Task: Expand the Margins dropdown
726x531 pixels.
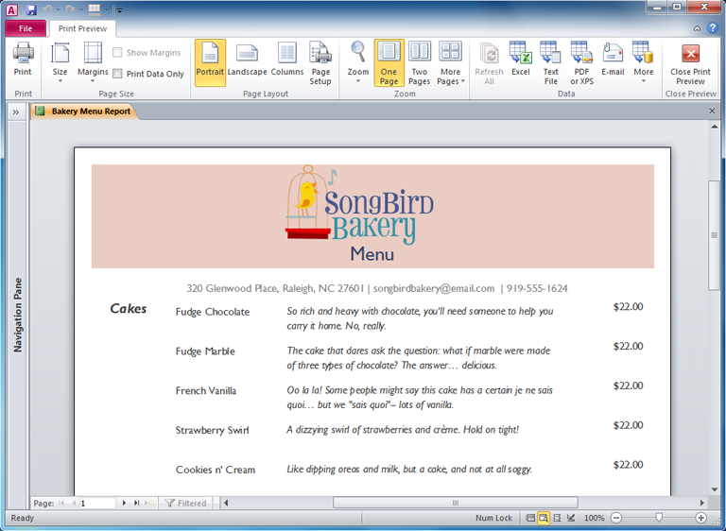Action: click(93, 62)
